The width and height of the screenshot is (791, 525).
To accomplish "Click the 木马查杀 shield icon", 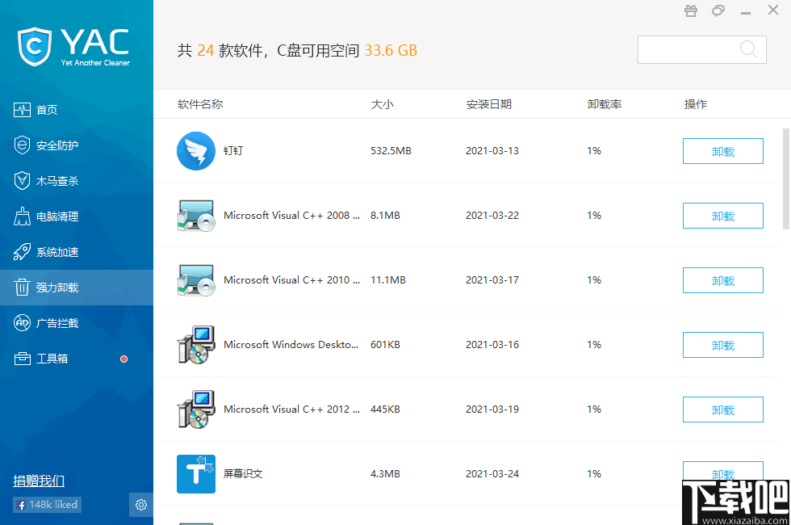I will click(x=23, y=181).
